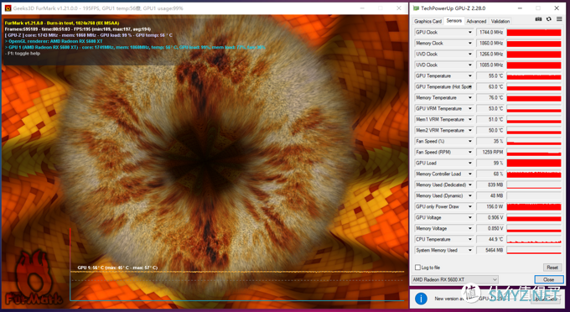
Task: Expand the Fan Speed (RPM) dropdown
Action: tap(469, 153)
